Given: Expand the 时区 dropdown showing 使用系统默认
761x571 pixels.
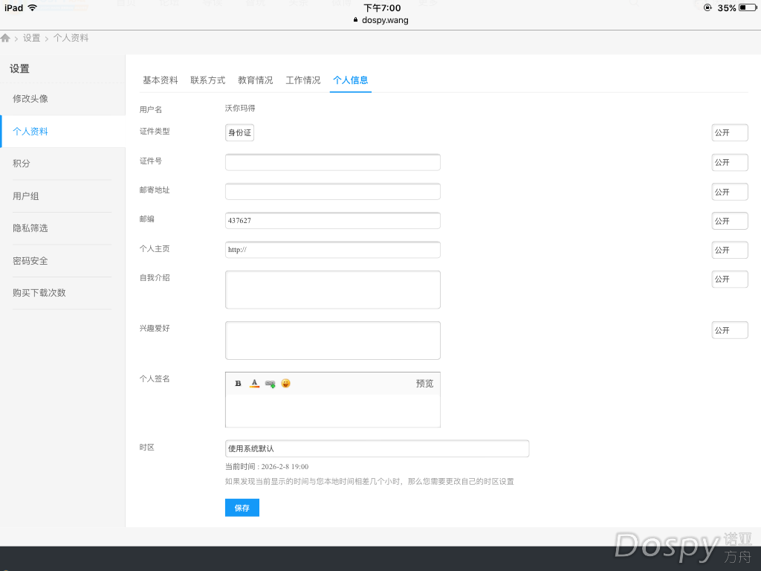Looking at the screenshot, I should coord(377,448).
